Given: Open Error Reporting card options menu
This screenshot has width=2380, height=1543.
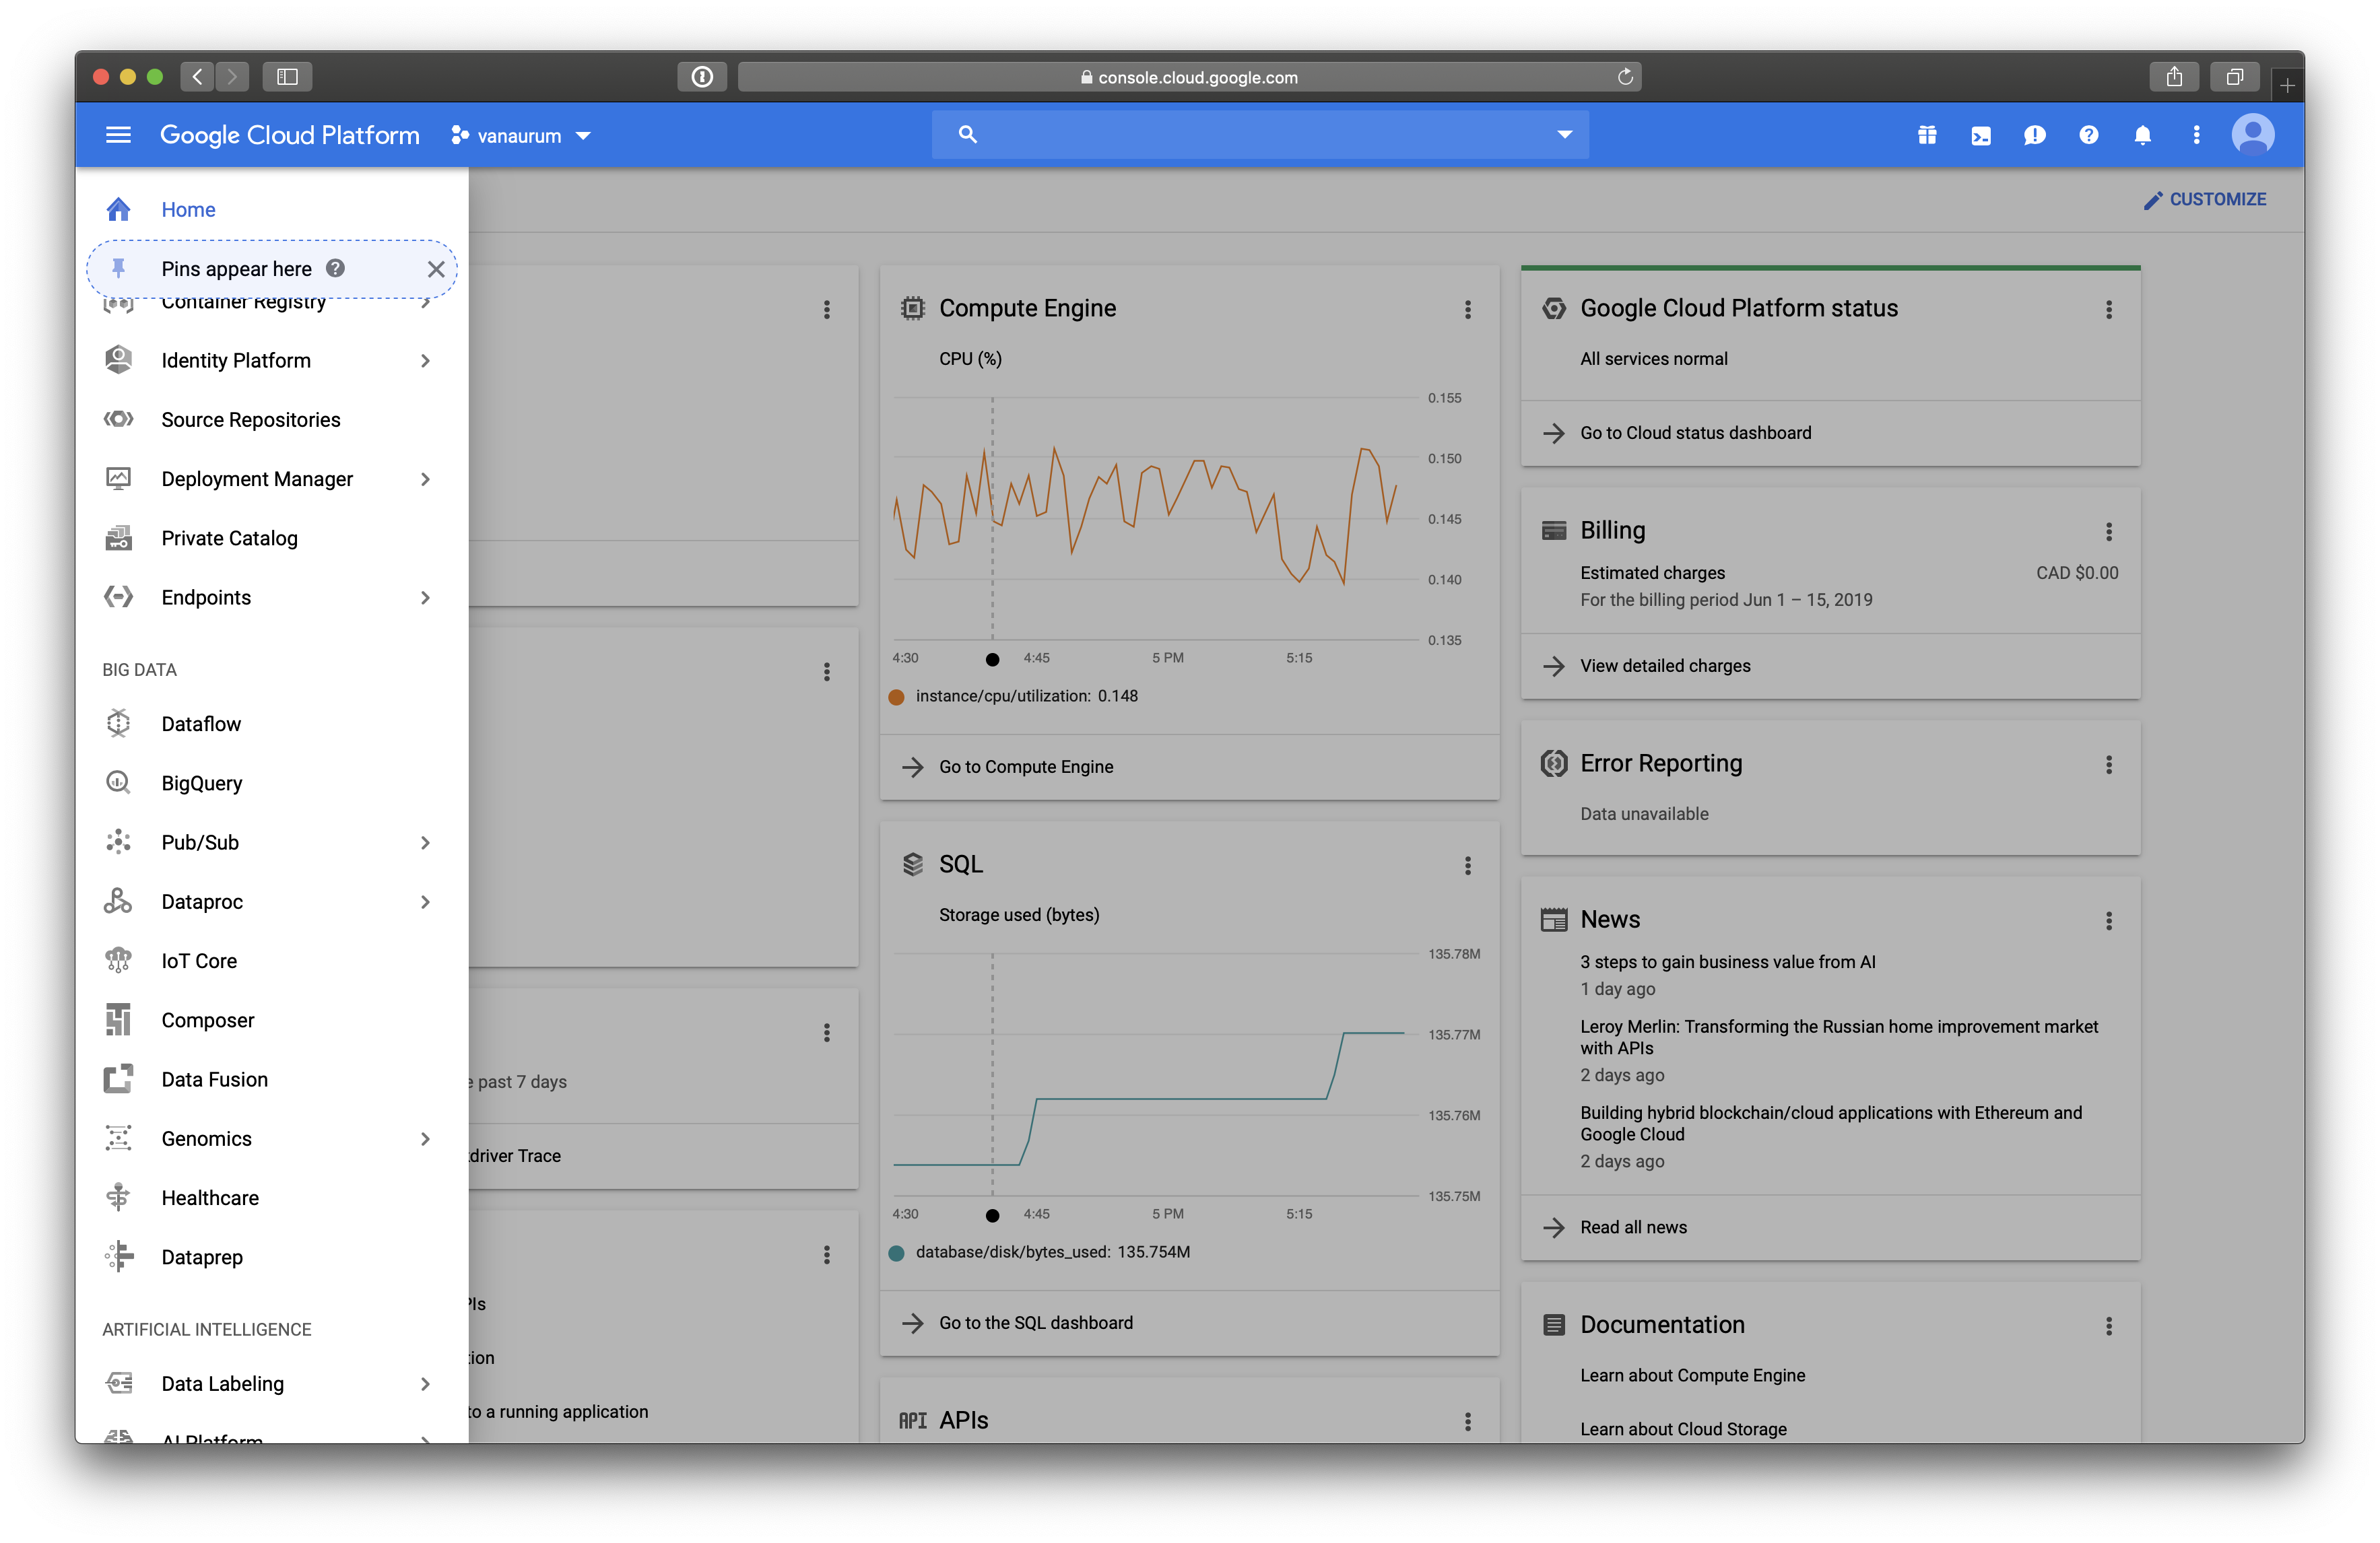Looking at the screenshot, I should [x=2108, y=763].
